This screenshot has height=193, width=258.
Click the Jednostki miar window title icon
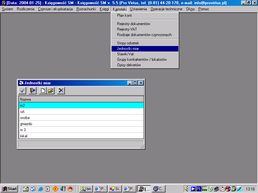click(21, 83)
